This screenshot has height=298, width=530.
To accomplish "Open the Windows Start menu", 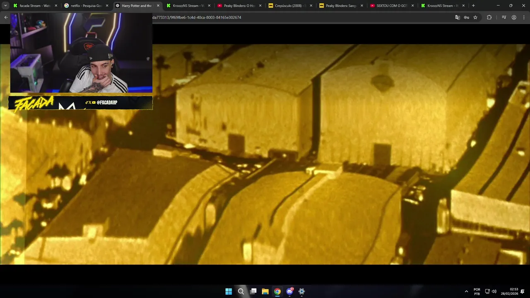I will pyautogui.click(x=229, y=291).
